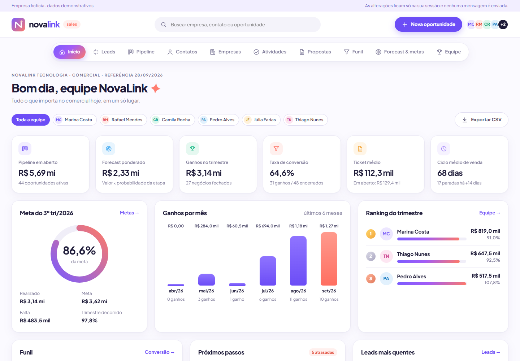Open the Propostas tab
This screenshot has height=361, width=520.
(315, 52)
